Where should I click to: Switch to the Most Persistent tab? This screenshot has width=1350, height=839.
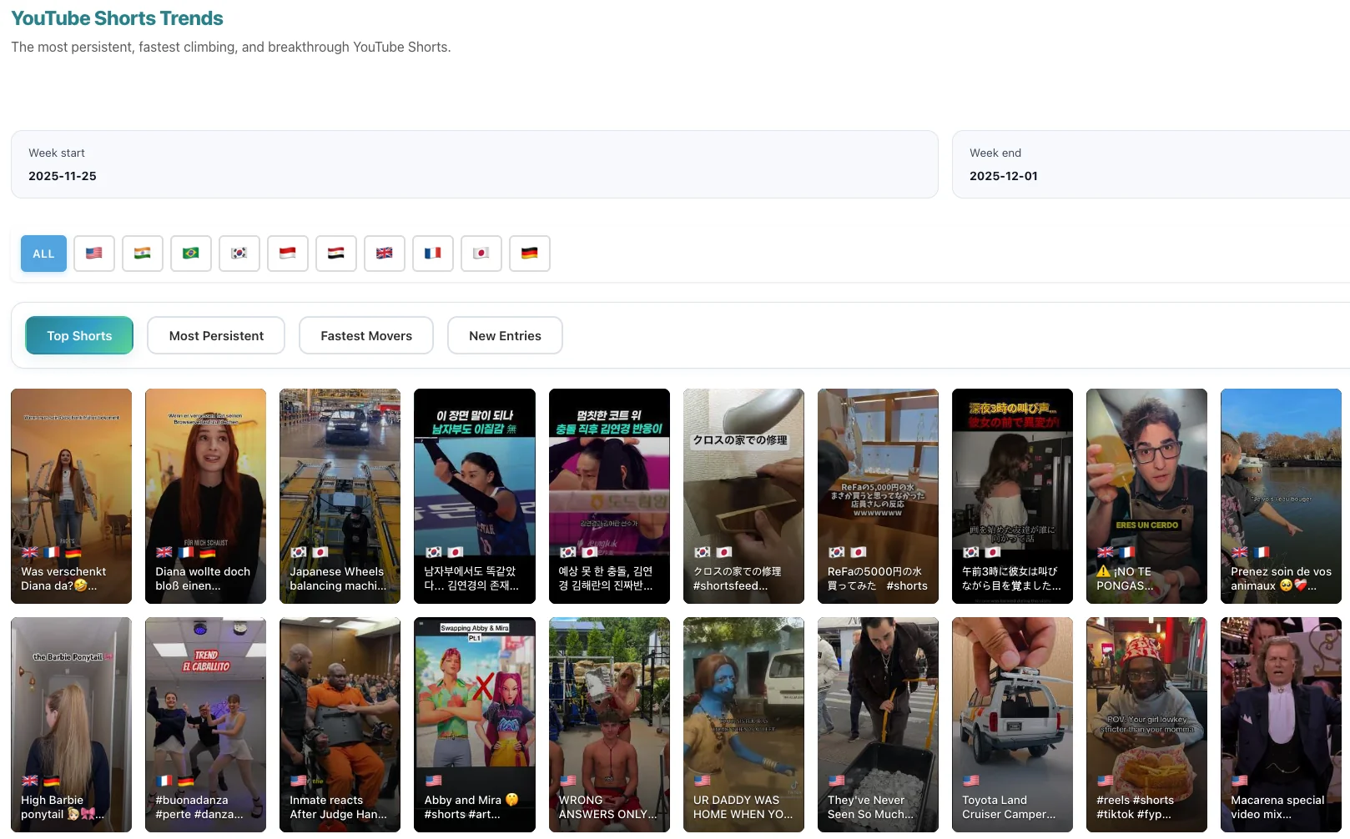215,335
